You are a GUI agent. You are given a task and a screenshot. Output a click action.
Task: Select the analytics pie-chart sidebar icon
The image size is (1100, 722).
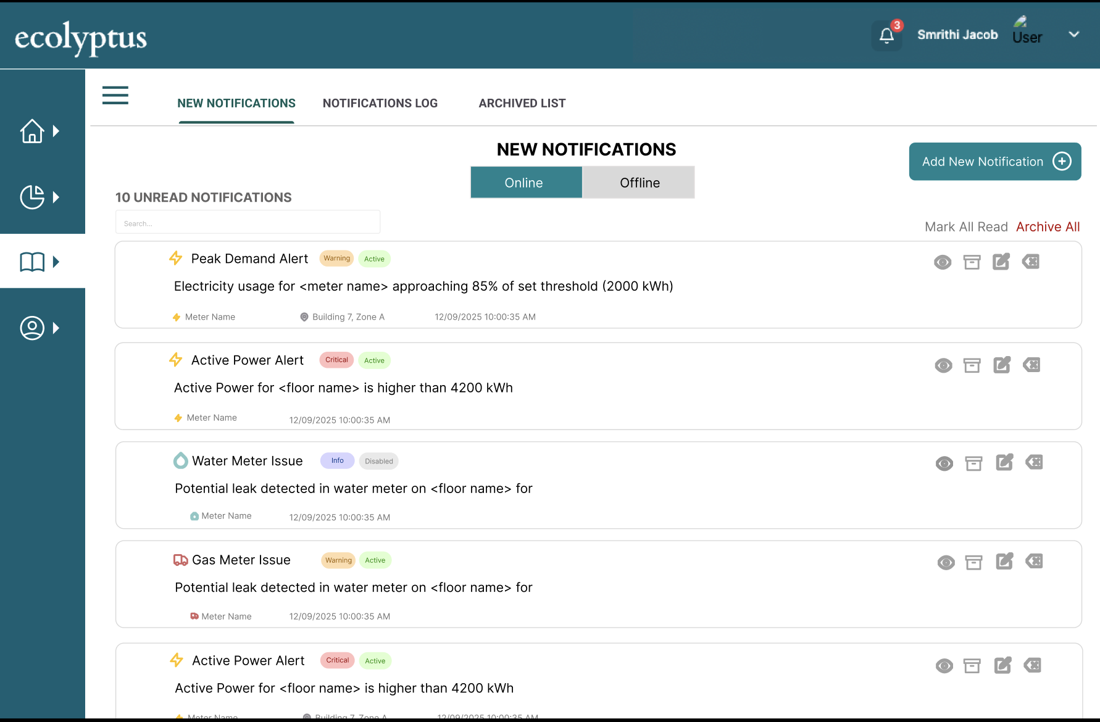[33, 197]
